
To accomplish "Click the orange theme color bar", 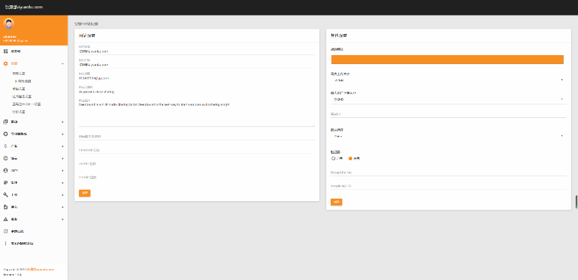I will 448,59.
